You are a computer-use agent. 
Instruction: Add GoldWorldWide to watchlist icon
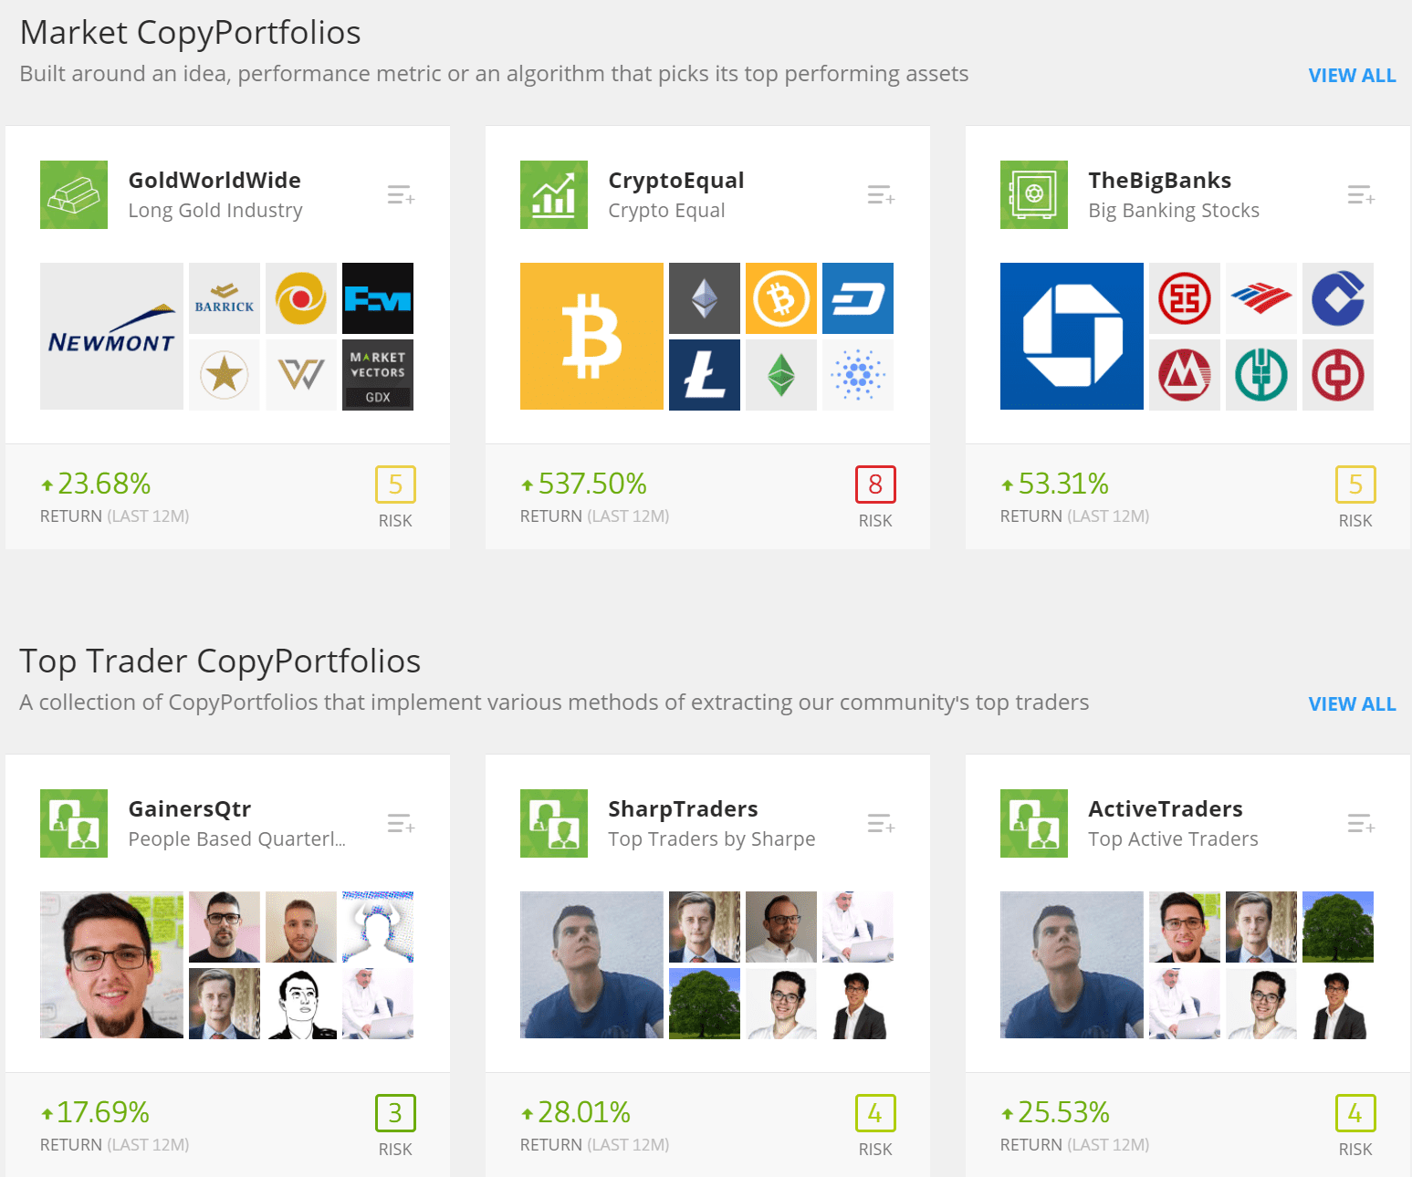pos(401,195)
